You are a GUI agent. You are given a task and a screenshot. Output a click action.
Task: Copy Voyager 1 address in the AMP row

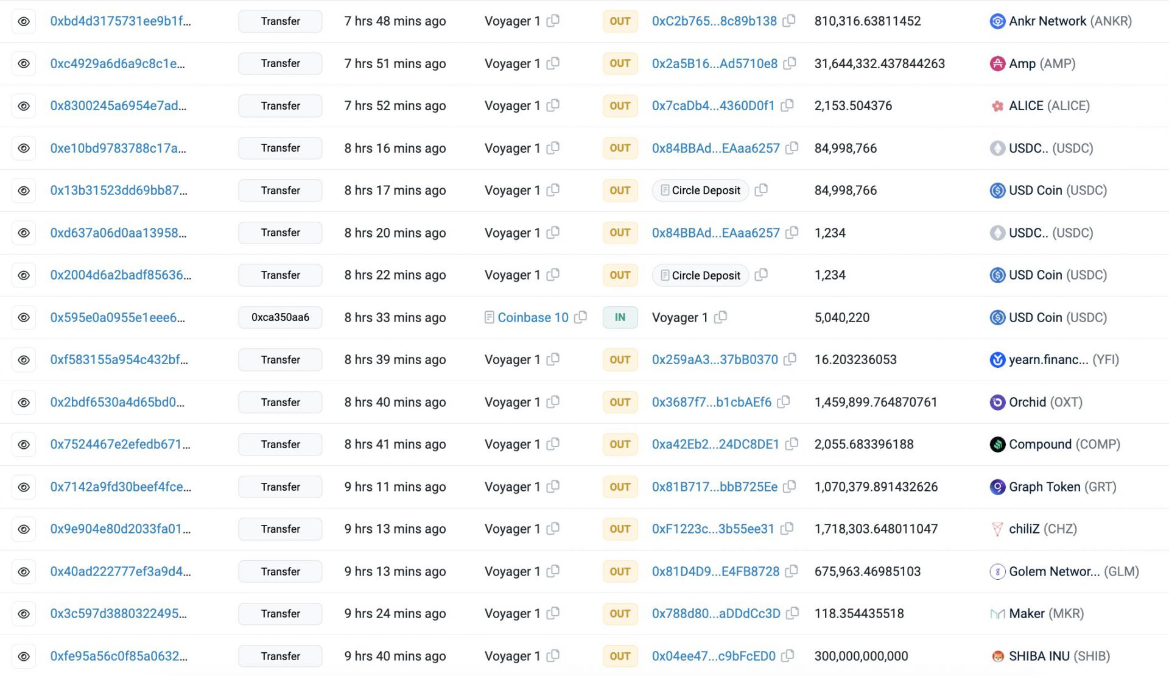553,63
